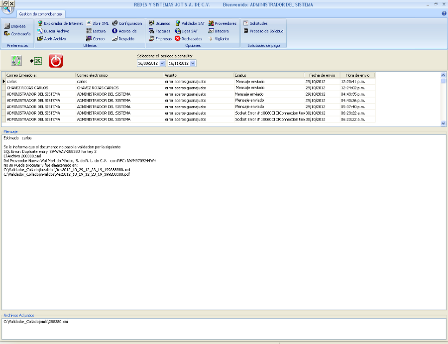Screen dimensions: 448x344
Task: Export the list to Excel
Action: pos(36,61)
